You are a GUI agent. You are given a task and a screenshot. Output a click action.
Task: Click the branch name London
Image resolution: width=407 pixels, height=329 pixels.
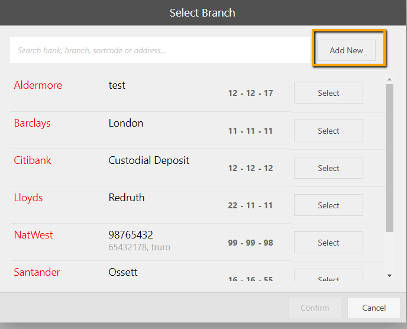tap(126, 123)
